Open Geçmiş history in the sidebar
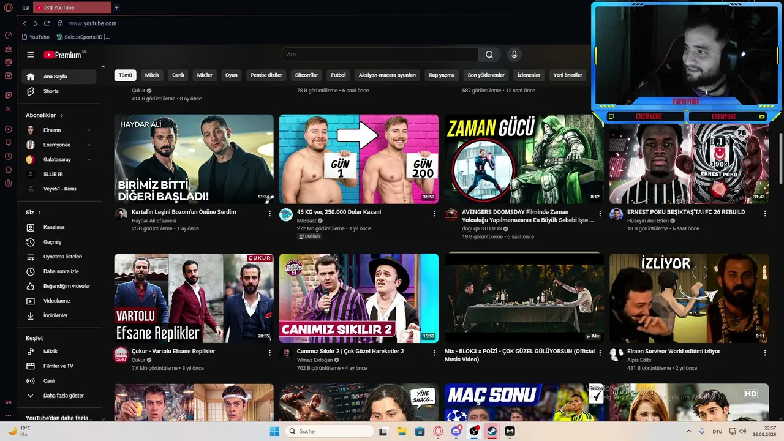This screenshot has width=784, height=441. (59, 242)
